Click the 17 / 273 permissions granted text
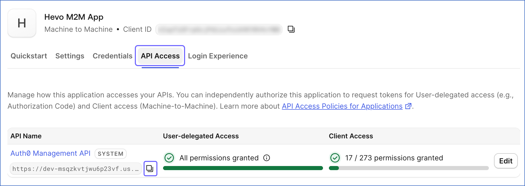The width and height of the screenshot is (525, 186). click(394, 158)
